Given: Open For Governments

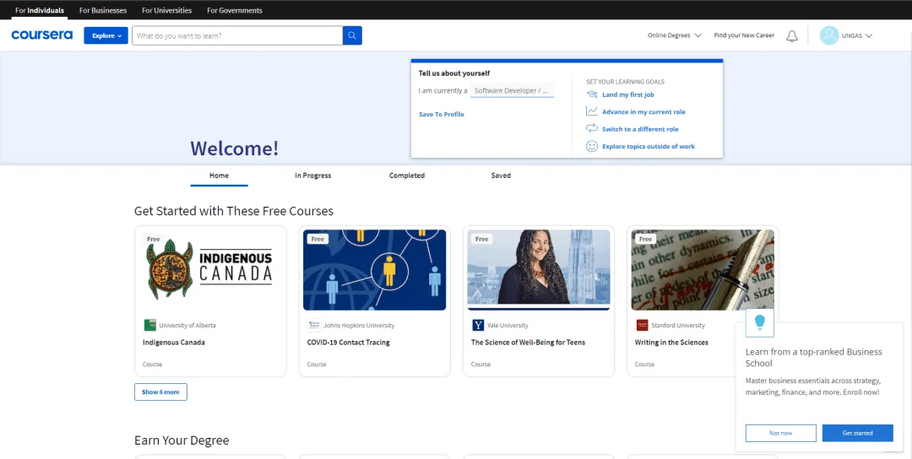Looking at the screenshot, I should click(x=235, y=10).
